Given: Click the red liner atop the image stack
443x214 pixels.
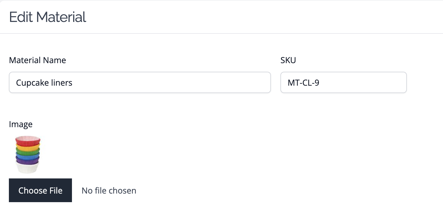Looking at the screenshot, I should point(28,141).
